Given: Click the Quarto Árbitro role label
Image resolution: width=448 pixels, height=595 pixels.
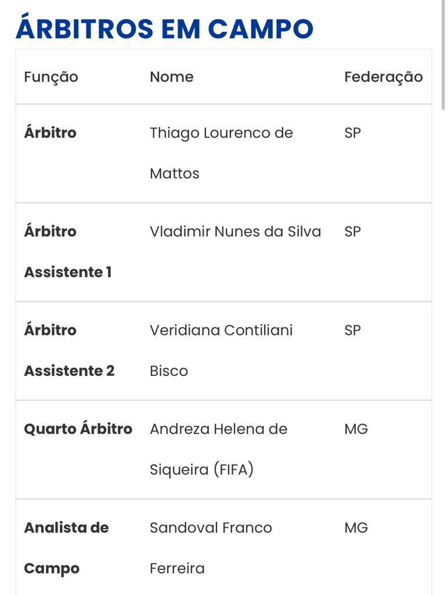Looking at the screenshot, I should [x=78, y=429].
